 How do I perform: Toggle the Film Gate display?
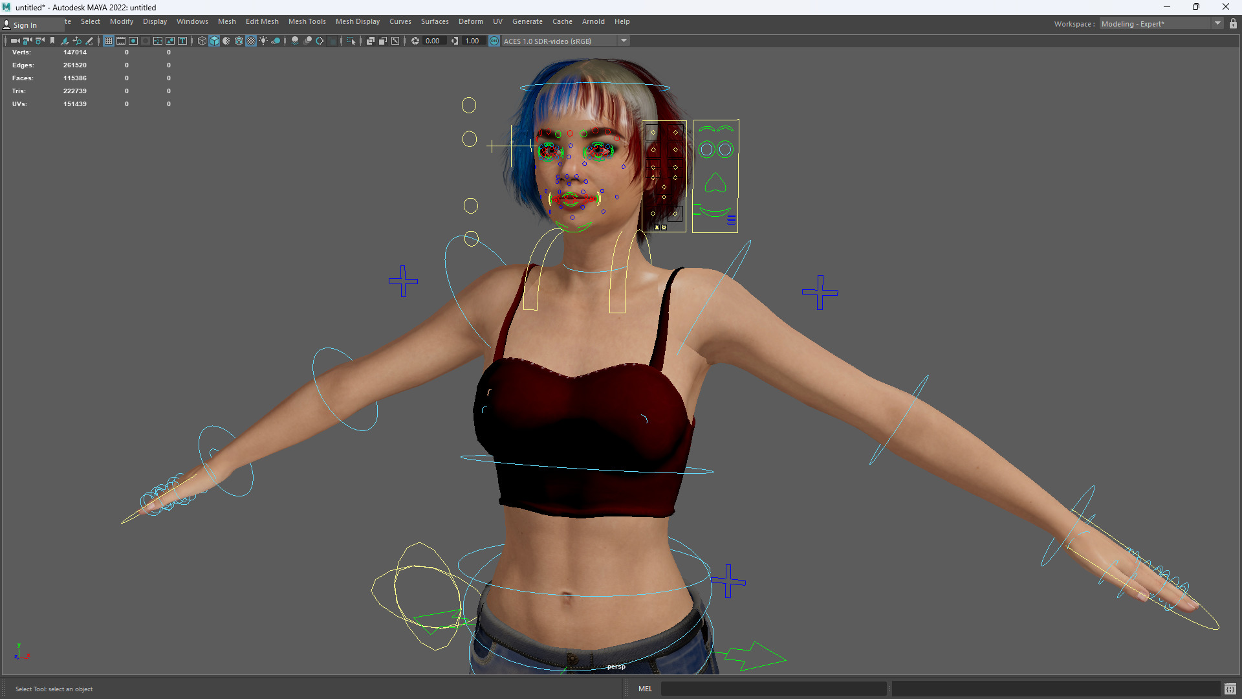pos(121,41)
